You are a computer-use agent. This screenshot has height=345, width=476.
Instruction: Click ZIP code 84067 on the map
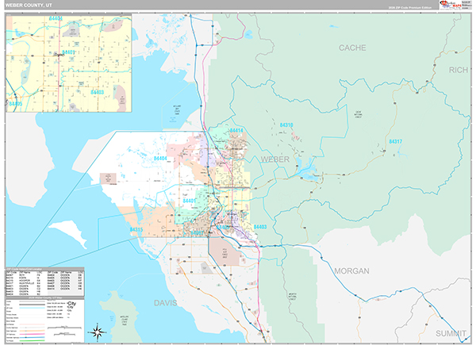pos(198,232)
